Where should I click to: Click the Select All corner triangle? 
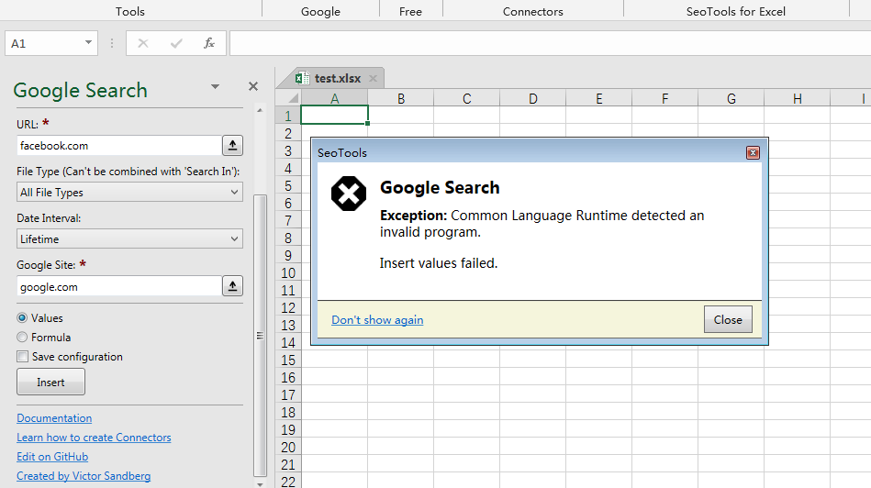[293, 99]
